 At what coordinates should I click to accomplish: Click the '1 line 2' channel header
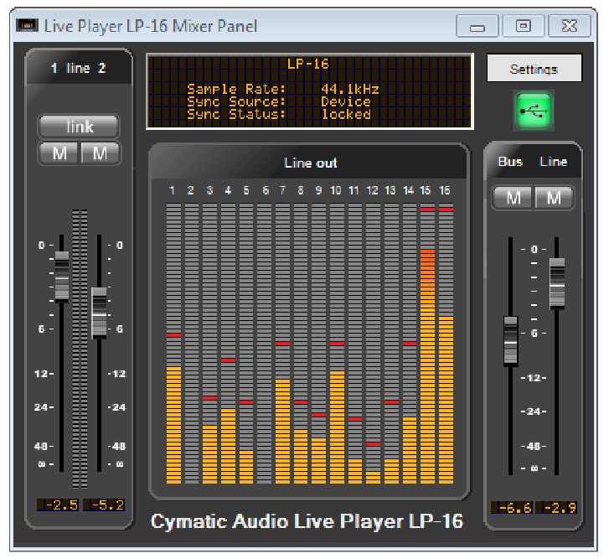(x=79, y=68)
